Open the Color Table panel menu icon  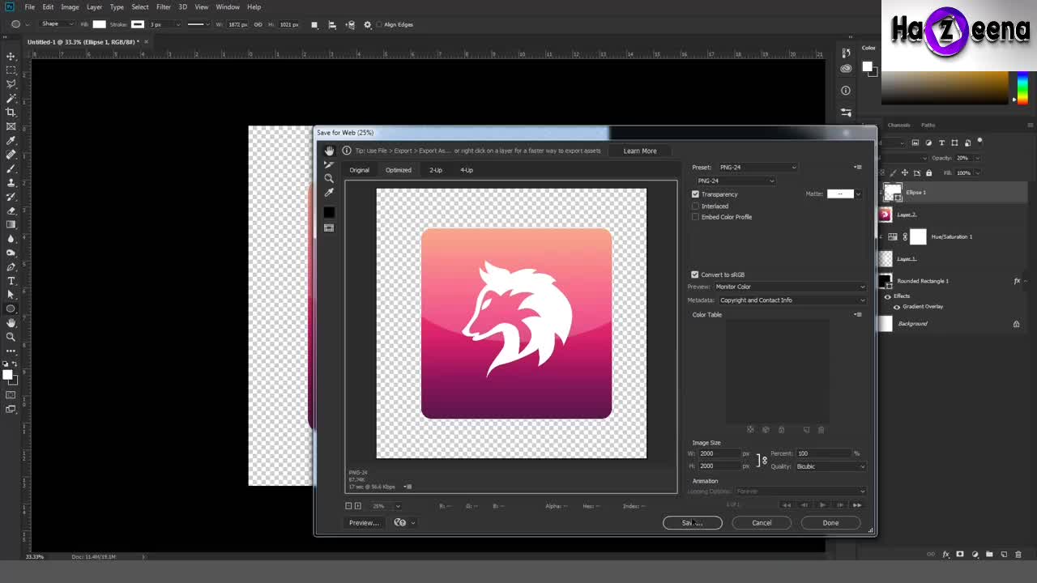tap(858, 314)
